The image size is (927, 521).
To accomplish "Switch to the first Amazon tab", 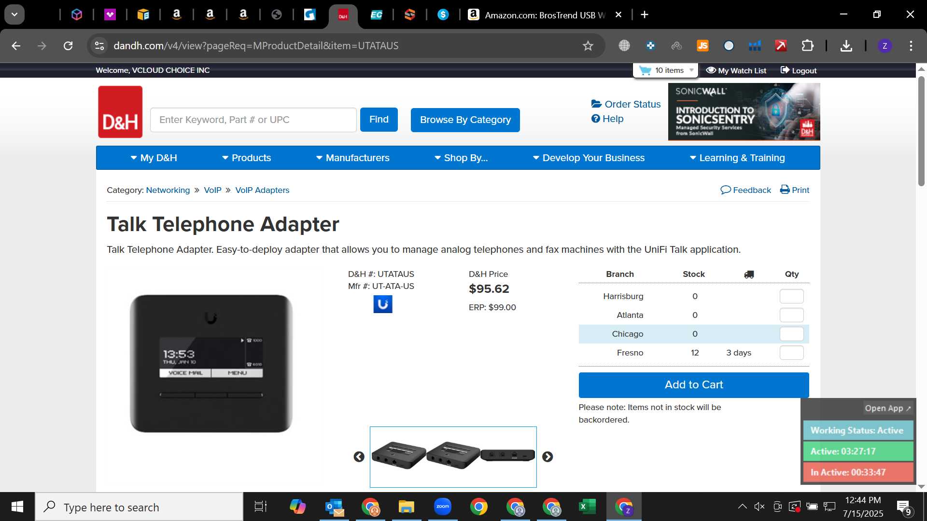I will (x=177, y=15).
